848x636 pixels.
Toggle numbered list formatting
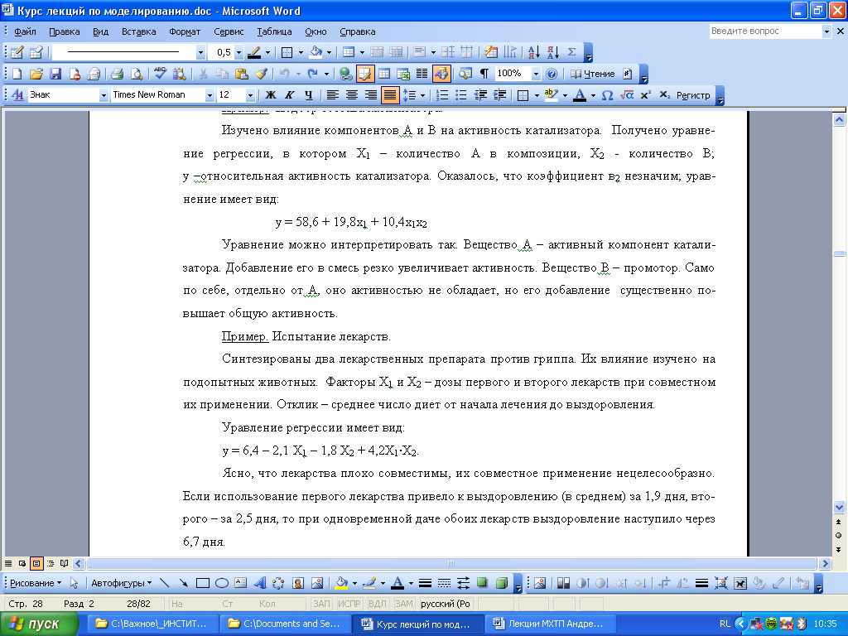coord(442,95)
